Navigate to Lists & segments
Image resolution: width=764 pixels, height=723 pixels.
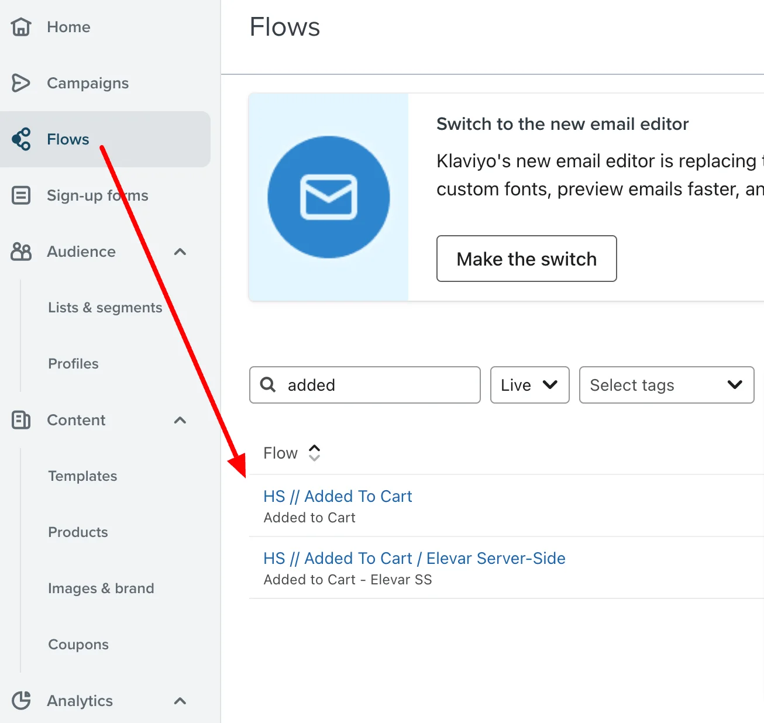tap(105, 308)
